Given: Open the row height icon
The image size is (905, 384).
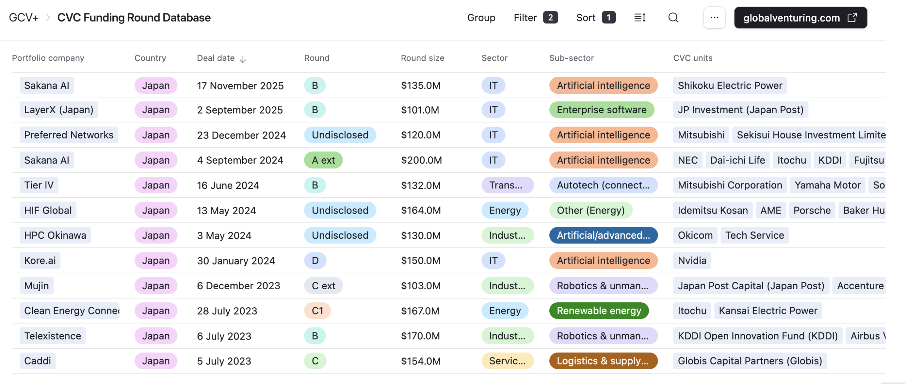Looking at the screenshot, I should [640, 18].
